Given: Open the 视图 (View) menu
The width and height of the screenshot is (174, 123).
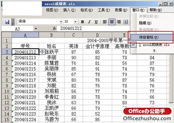Looking at the screenshot, I should point(52,10).
